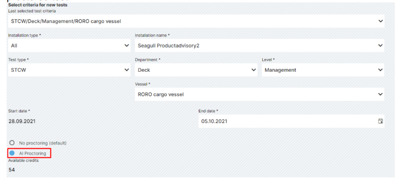Click the Select criteria for new tests heading
This screenshot has height=190, width=403.
38,5
